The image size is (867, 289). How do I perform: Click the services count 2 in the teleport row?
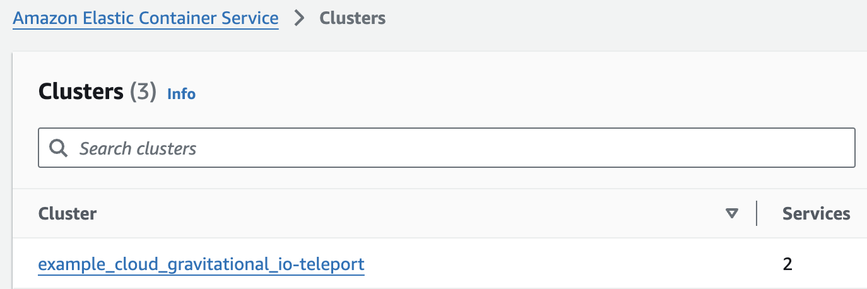click(x=787, y=264)
